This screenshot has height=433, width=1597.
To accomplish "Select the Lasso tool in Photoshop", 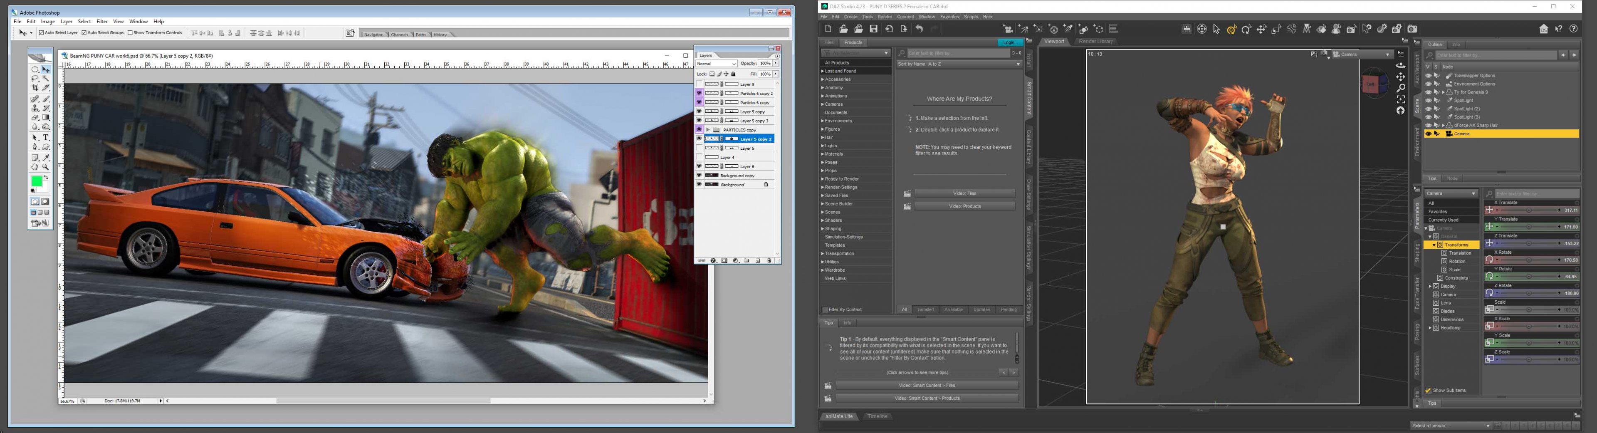I will (x=35, y=78).
